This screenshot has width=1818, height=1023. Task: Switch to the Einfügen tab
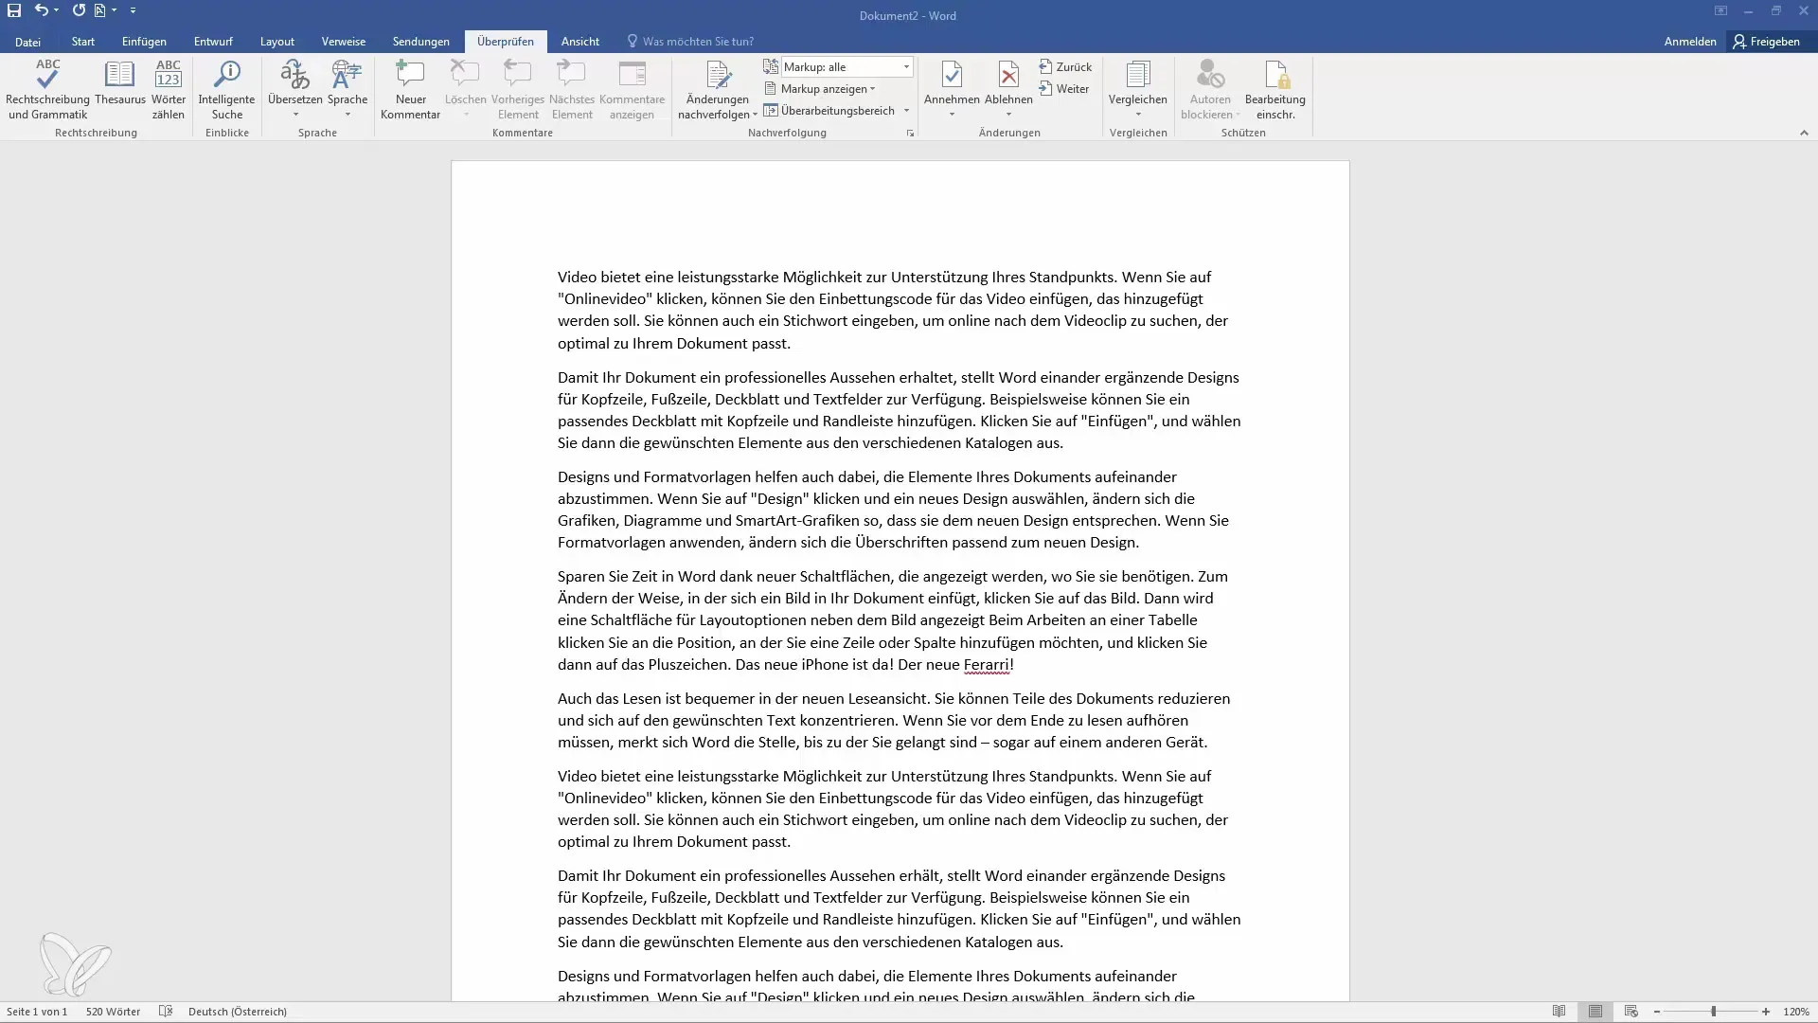coord(144,42)
